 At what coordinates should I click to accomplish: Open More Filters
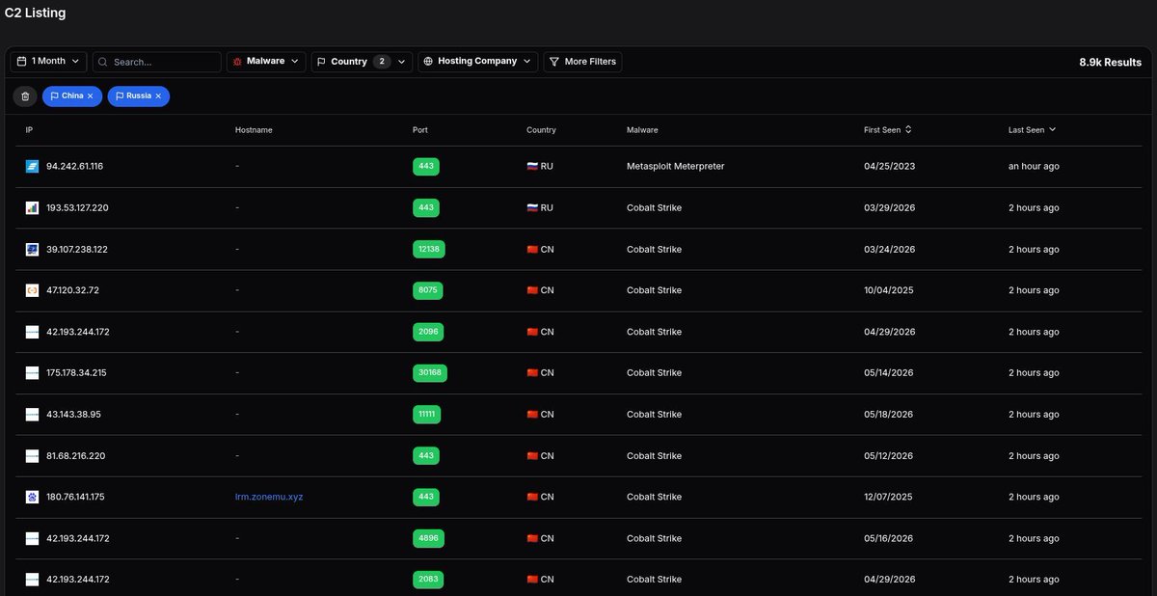pos(582,62)
